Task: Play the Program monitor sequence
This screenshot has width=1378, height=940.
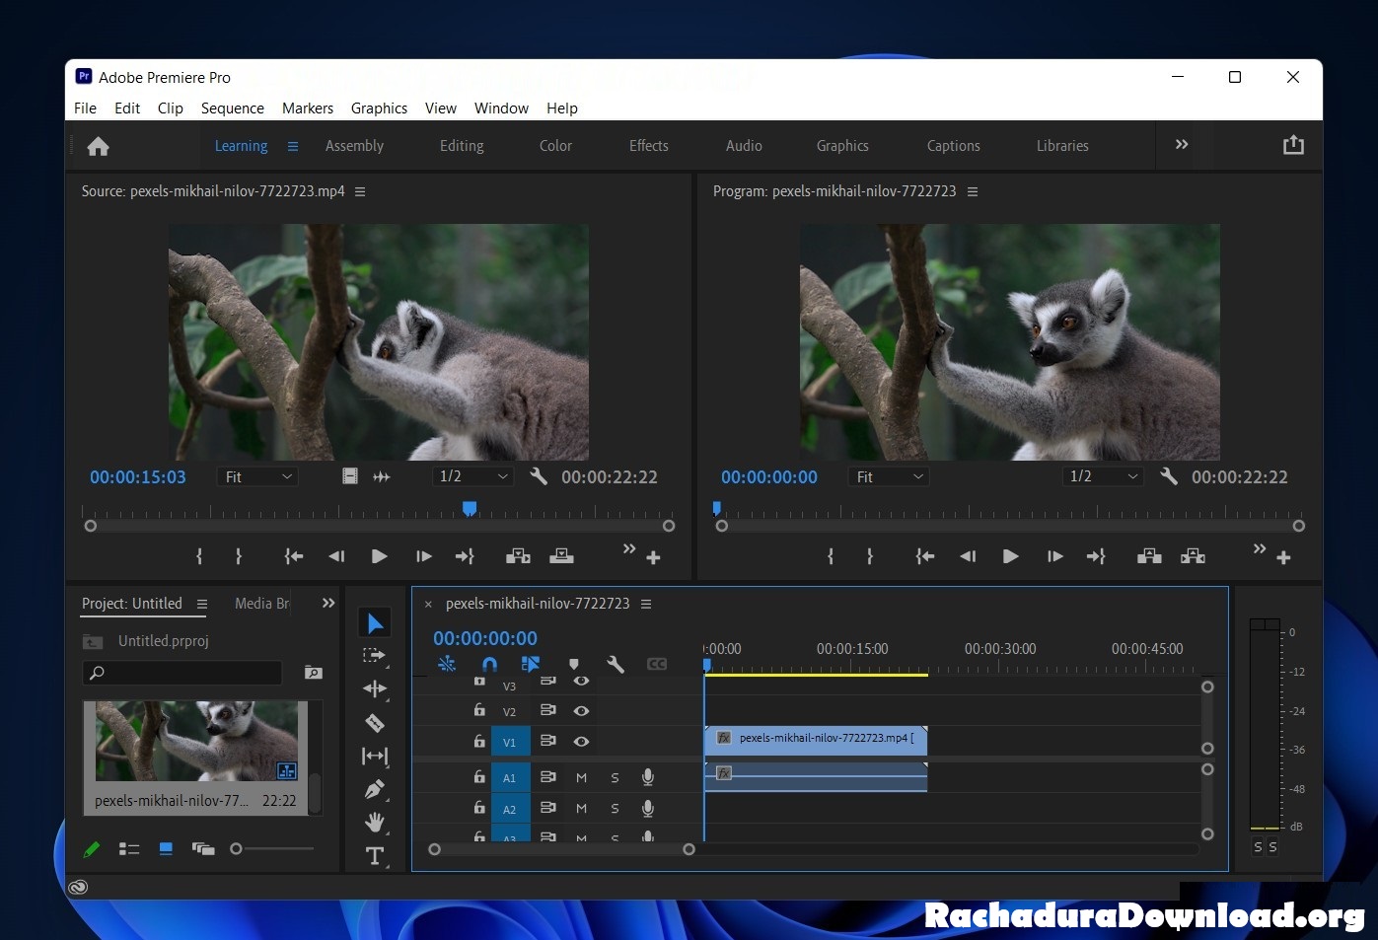Action: [x=1010, y=556]
